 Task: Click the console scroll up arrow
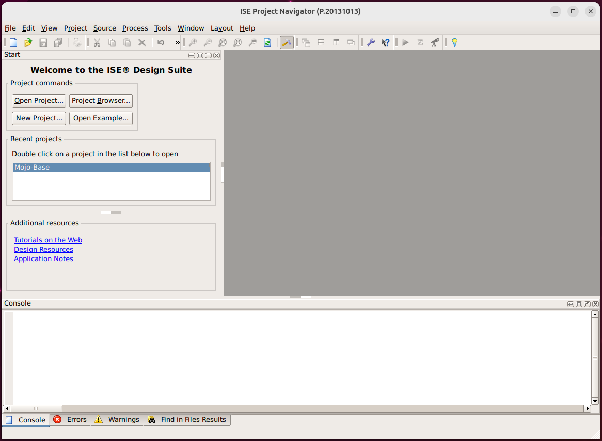pyautogui.click(x=595, y=314)
